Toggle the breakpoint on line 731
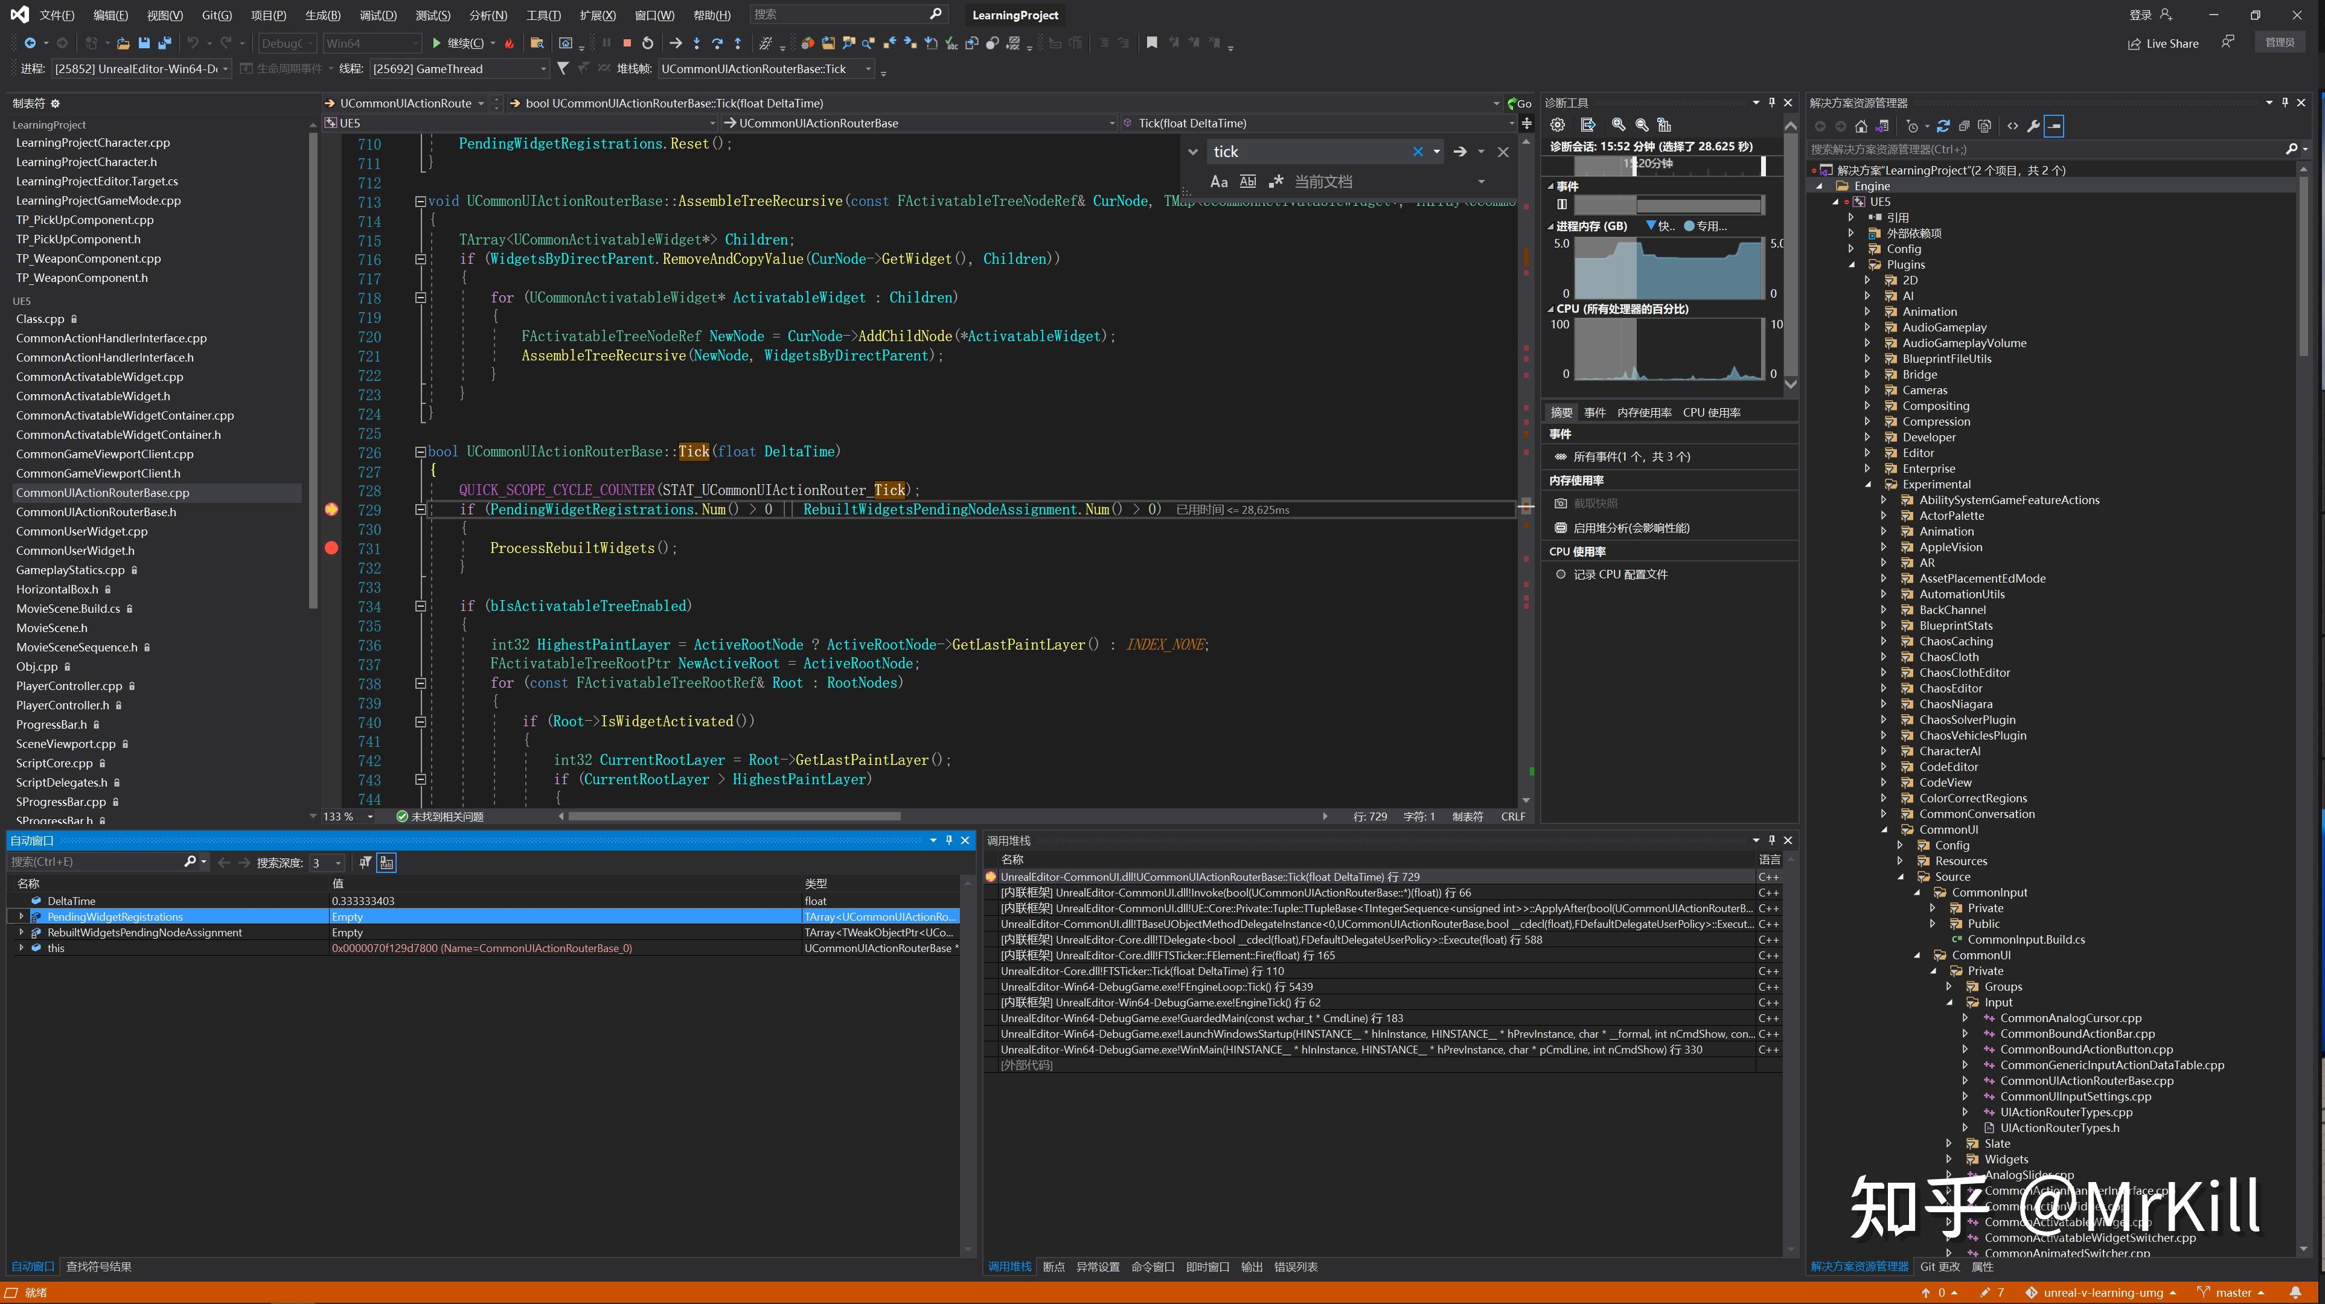 pos(331,548)
